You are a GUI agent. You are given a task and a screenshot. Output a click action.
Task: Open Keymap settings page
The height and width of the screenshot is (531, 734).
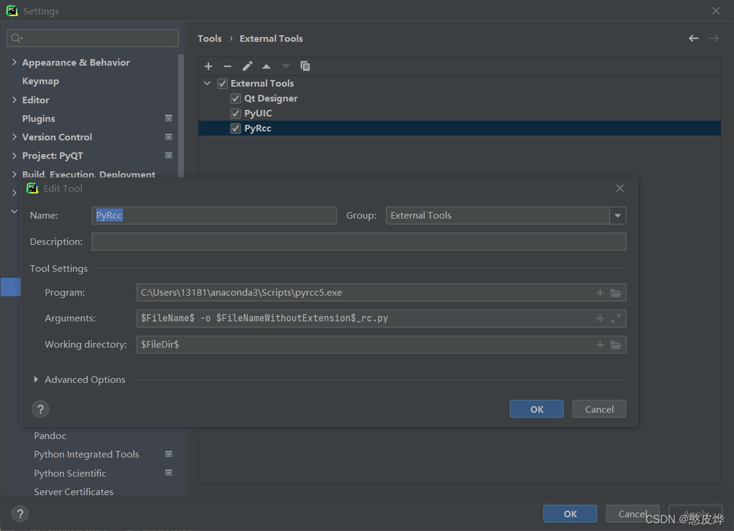point(41,81)
